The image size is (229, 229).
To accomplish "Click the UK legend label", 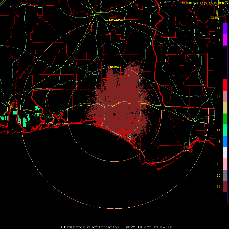I will (x=219, y=40).
